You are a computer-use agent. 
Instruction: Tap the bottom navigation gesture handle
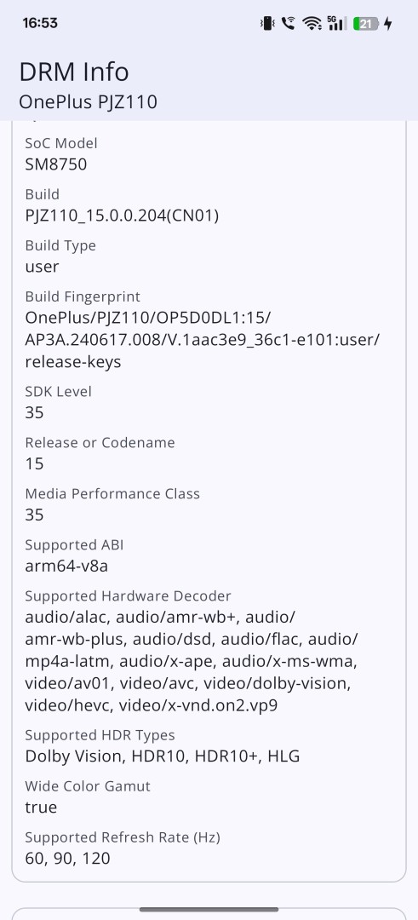209,910
